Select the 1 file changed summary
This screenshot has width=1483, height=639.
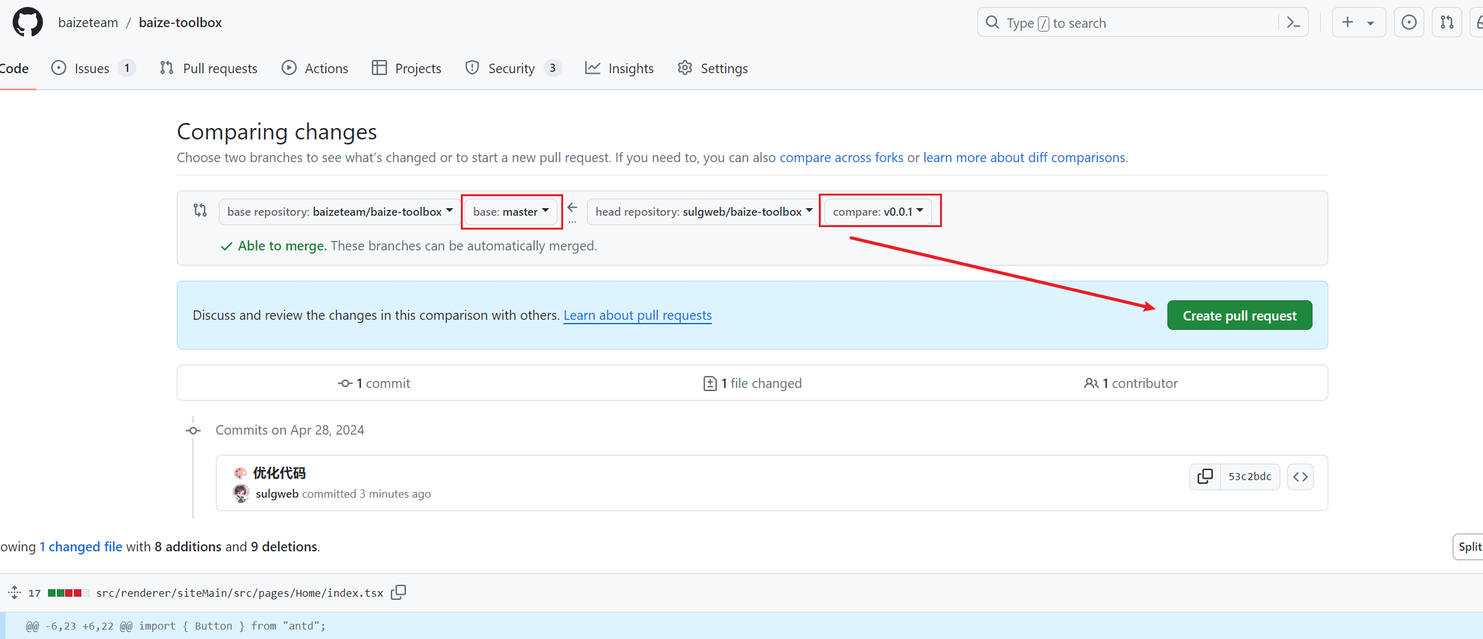[753, 384]
